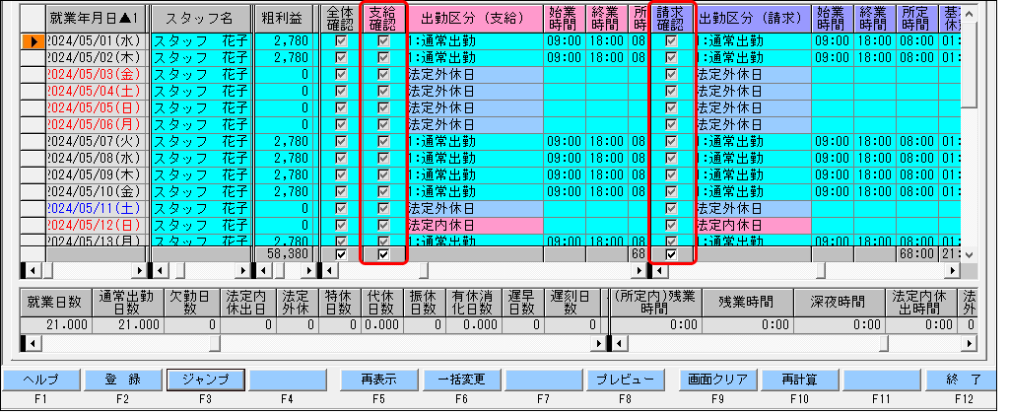Select the 2024/05/11(土) date cell
Image resolution: width=1009 pixels, height=415 pixels.
pos(98,208)
